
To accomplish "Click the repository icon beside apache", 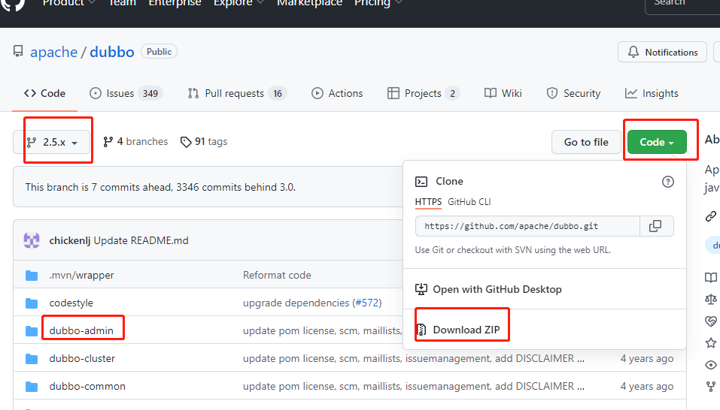I will pyautogui.click(x=18, y=51).
